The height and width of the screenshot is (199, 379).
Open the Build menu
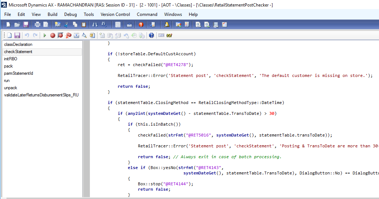pyautogui.click(x=52, y=14)
